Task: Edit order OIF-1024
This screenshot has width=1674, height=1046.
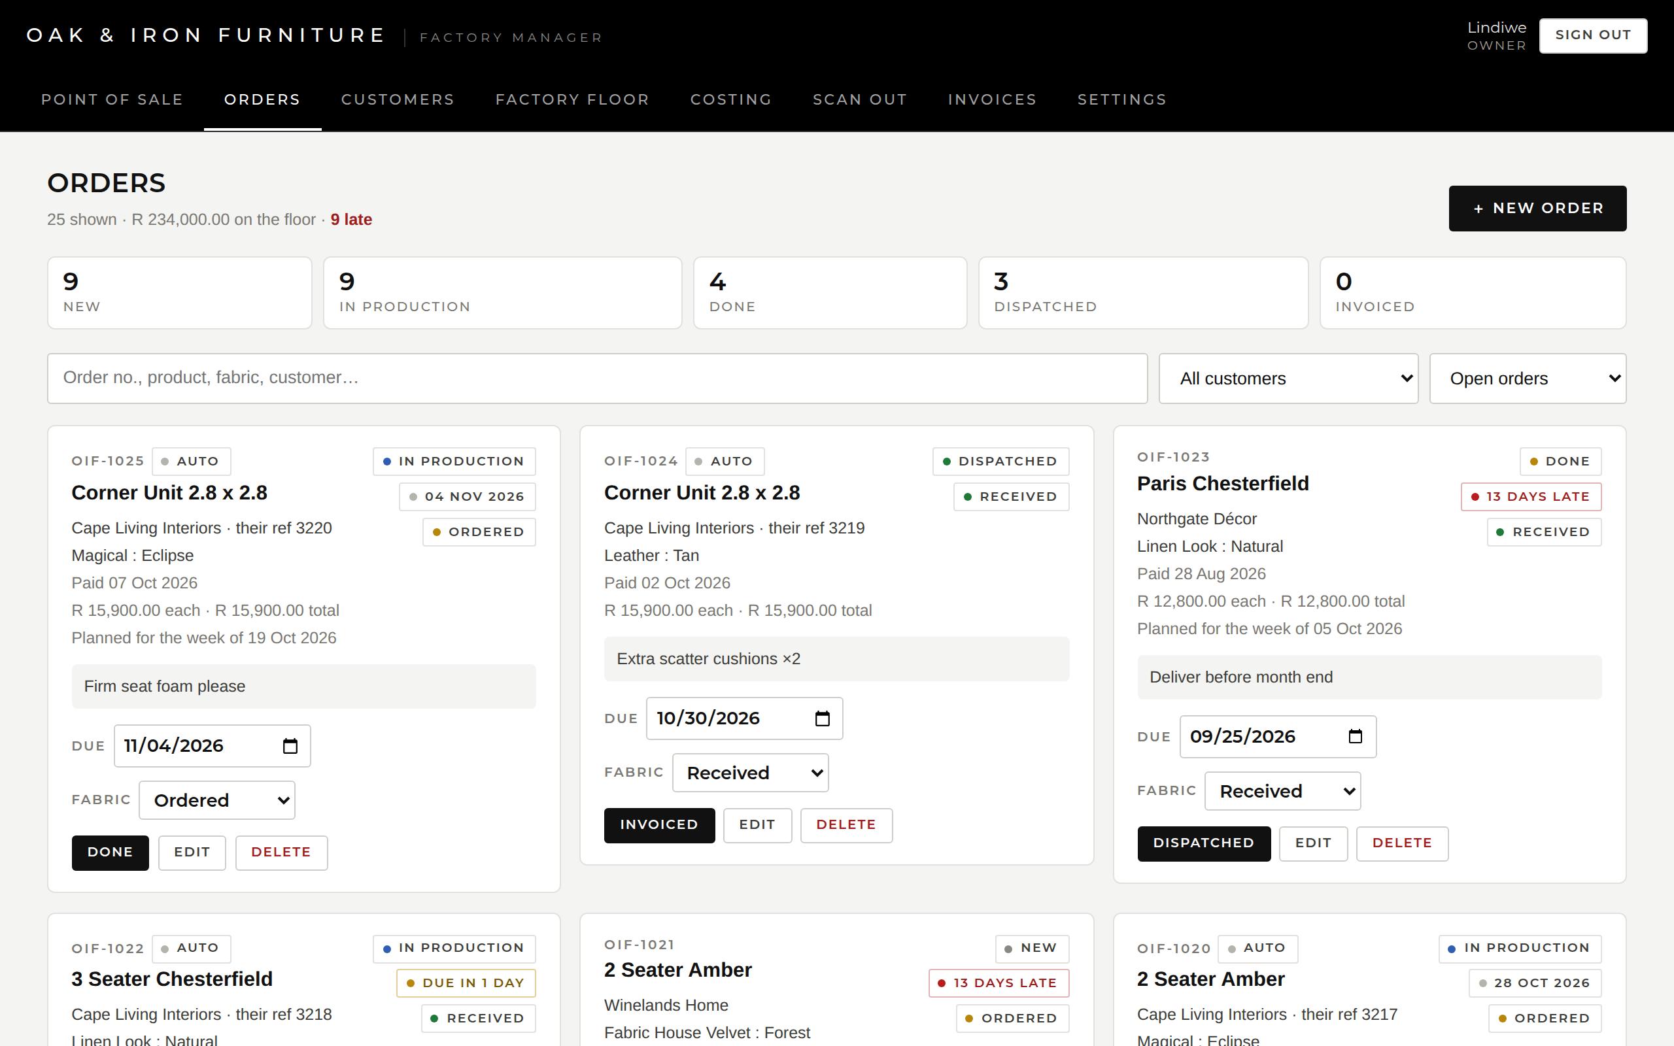Action: [x=757, y=824]
